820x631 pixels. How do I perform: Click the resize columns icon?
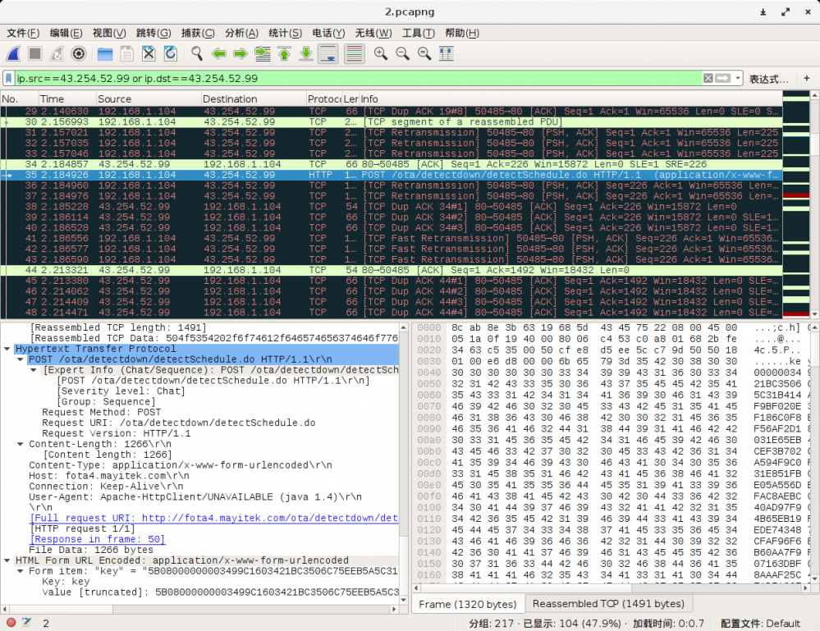446,54
